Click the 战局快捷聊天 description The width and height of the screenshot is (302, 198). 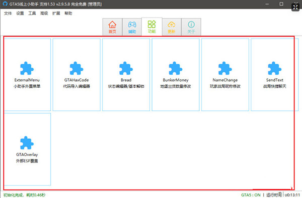275,86
